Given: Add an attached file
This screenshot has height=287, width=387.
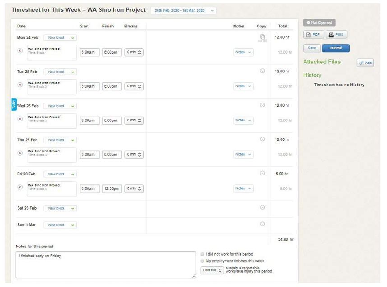Looking at the screenshot, I should [365, 63].
